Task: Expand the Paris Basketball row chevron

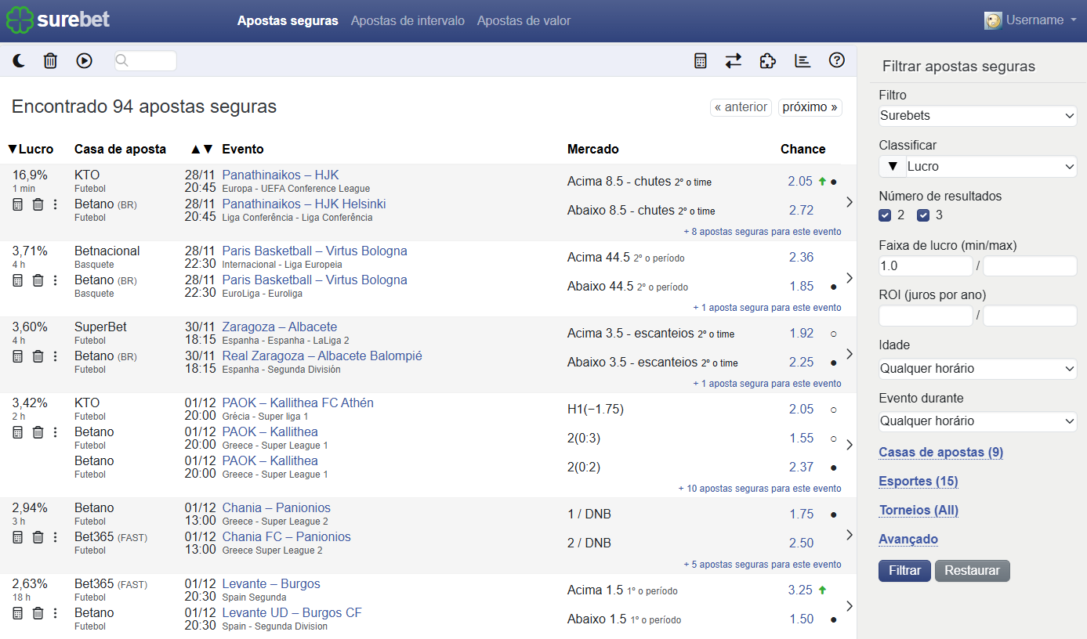Action: [x=850, y=278]
